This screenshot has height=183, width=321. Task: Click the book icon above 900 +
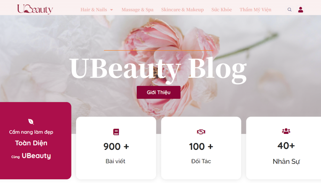point(116,132)
